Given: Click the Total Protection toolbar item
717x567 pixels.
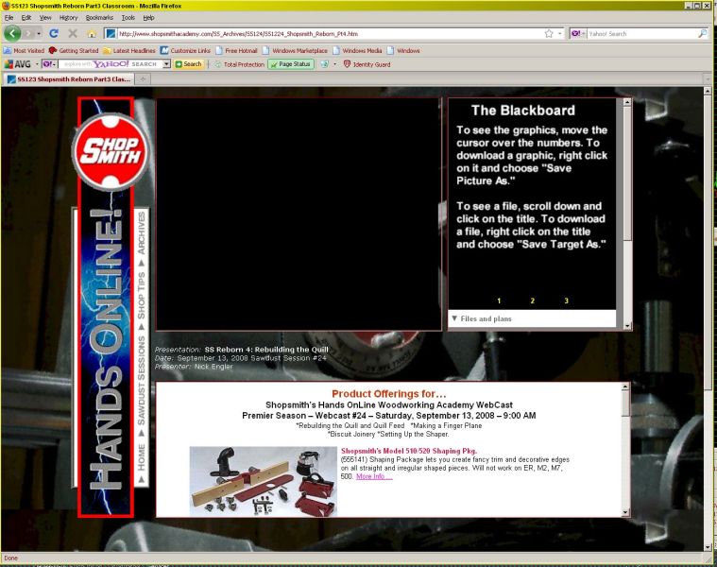Looking at the screenshot, I should tap(240, 64).
